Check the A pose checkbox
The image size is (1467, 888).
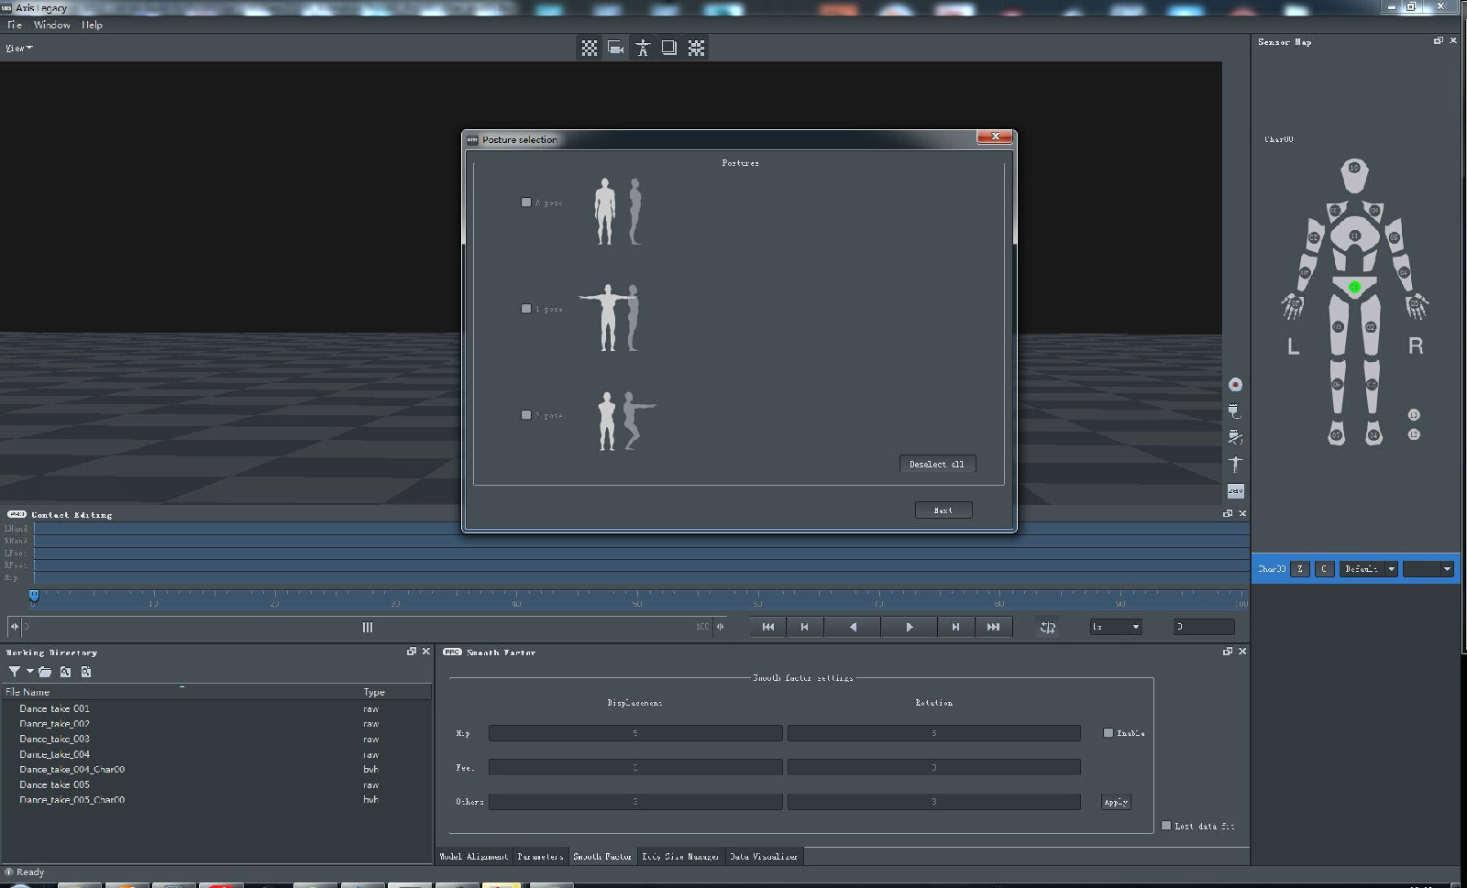[526, 203]
